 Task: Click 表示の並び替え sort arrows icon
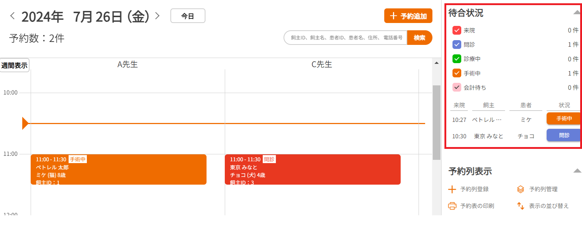521,206
